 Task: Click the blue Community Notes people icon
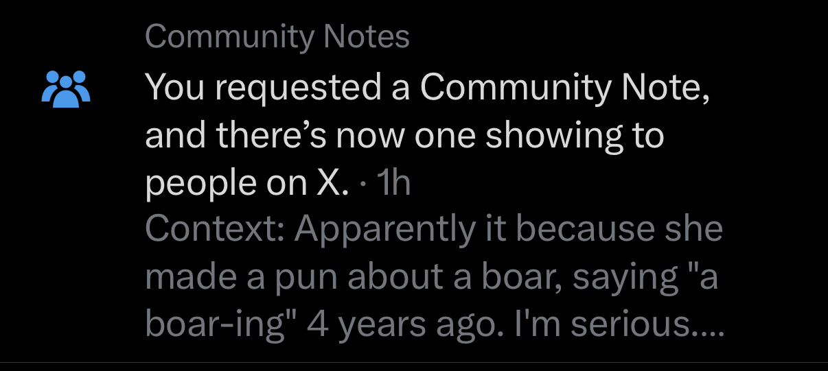pyautogui.click(x=66, y=88)
